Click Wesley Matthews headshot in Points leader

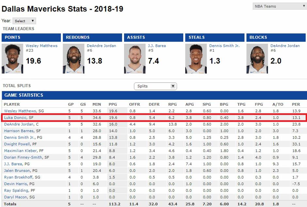tap(12, 59)
